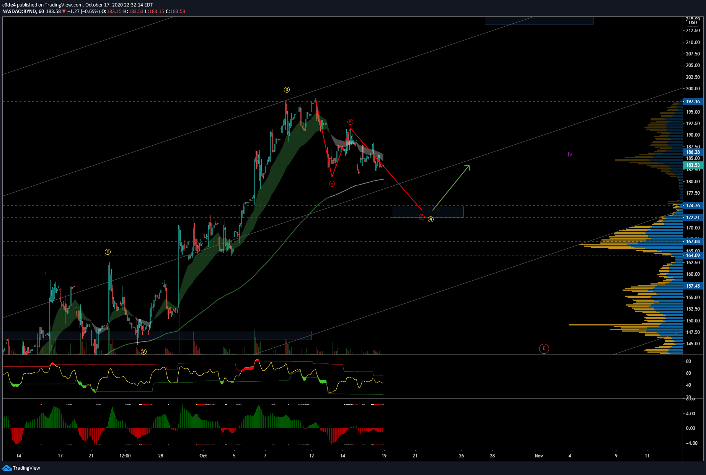Click the current price 183.53 label
The width and height of the screenshot is (706, 475).
(693, 165)
